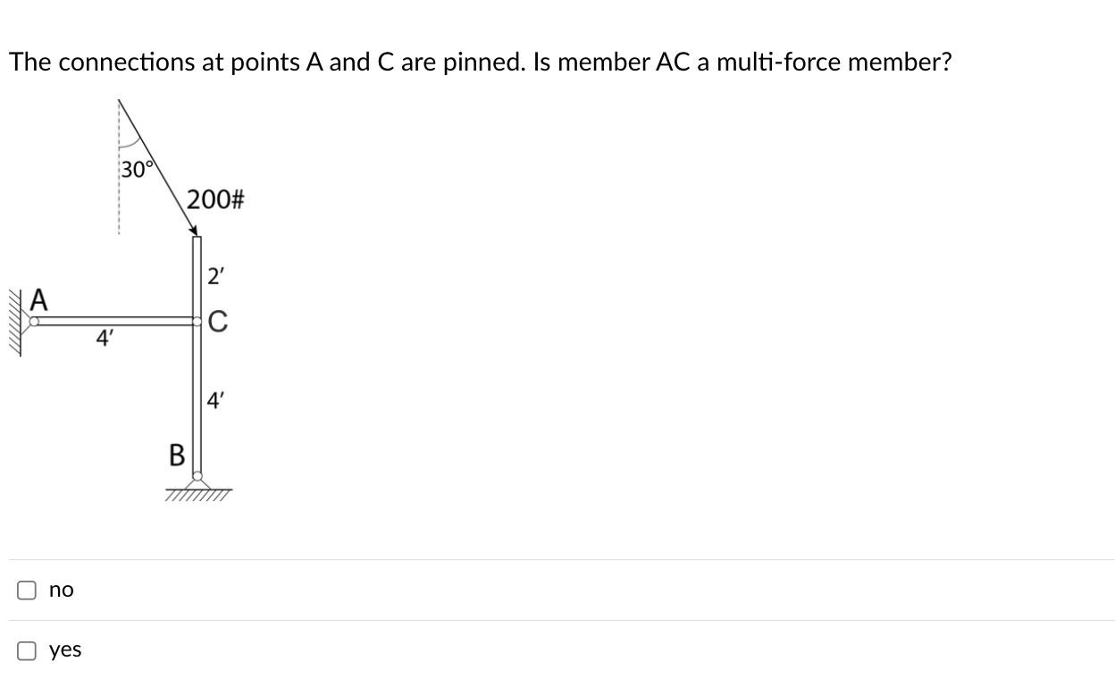Click the ground support symbol below B
1115x695 pixels.
[198, 491]
